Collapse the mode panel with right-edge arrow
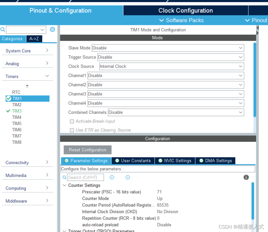The height and width of the screenshot is (232, 268). pyautogui.click(x=257, y=33)
